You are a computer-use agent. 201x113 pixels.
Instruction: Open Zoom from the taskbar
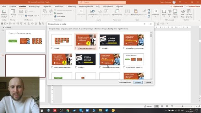[87, 110]
